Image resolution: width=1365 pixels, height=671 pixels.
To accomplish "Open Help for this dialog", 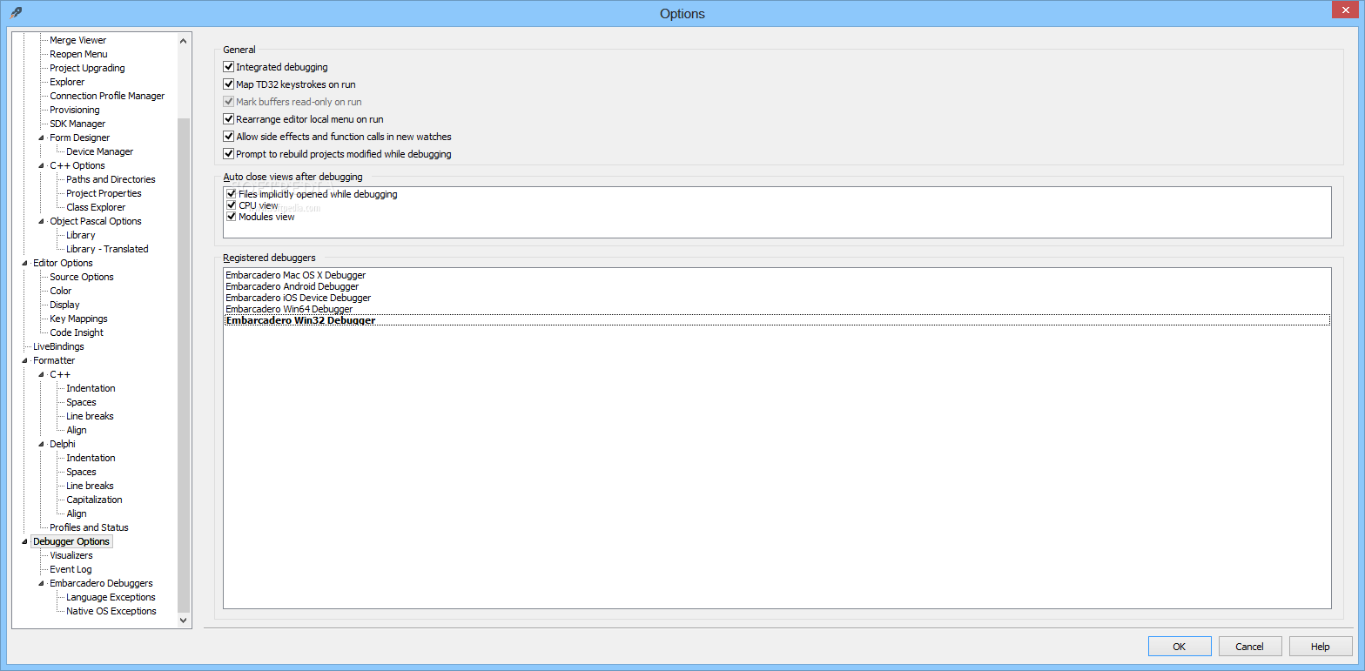I will [x=1321, y=647].
